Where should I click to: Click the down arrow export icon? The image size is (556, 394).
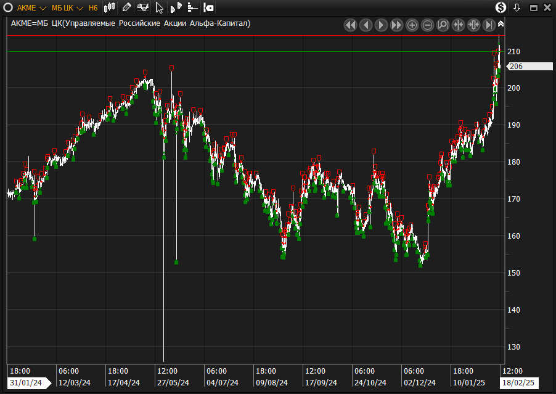tap(517, 7)
